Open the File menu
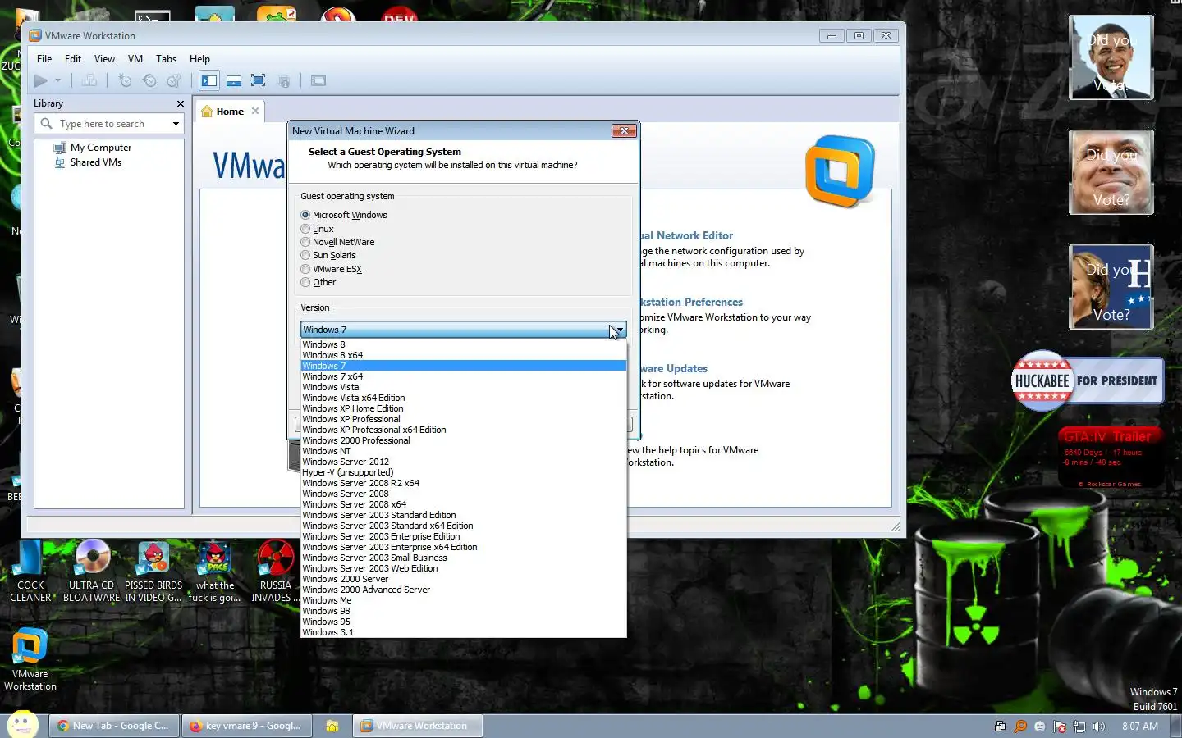The height and width of the screenshot is (738, 1182). tap(44, 59)
